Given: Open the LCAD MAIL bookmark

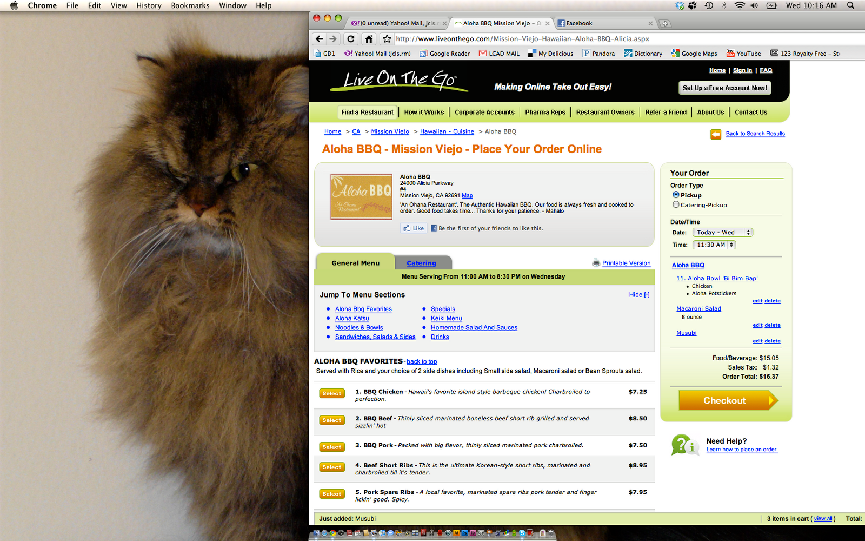Looking at the screenshot, I should point(499,54).
